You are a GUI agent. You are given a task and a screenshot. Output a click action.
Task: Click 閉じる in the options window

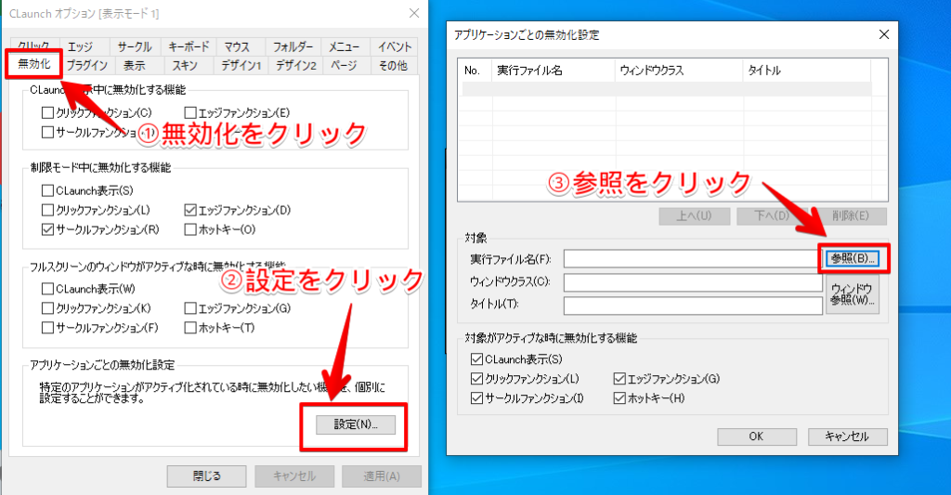(x=207, y=476)
